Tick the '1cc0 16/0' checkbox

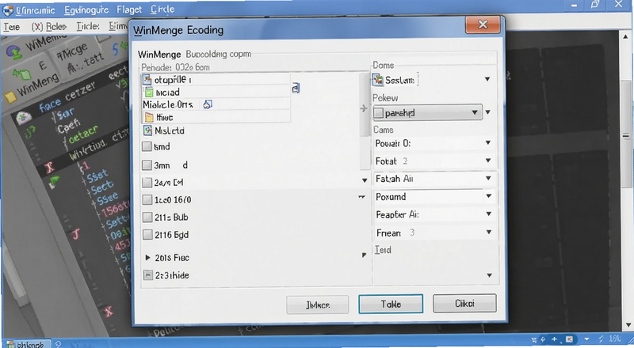[147, 200]
